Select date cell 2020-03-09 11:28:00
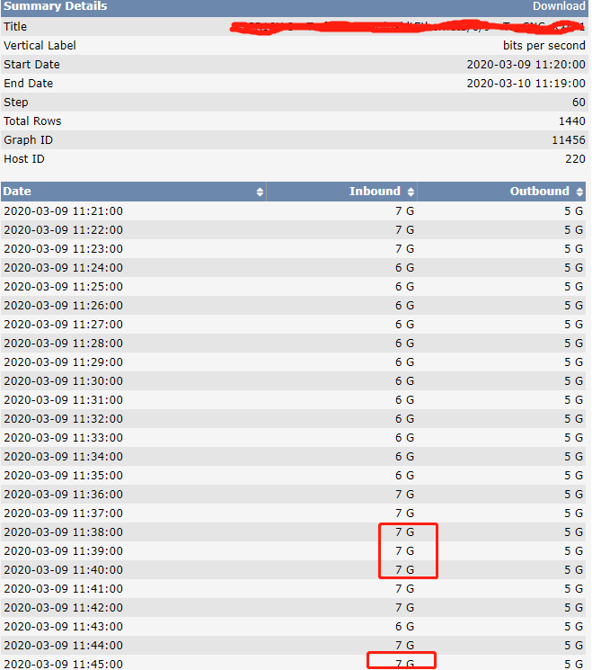Viewport: 592px width, 670px height. (x=63, y=344)
